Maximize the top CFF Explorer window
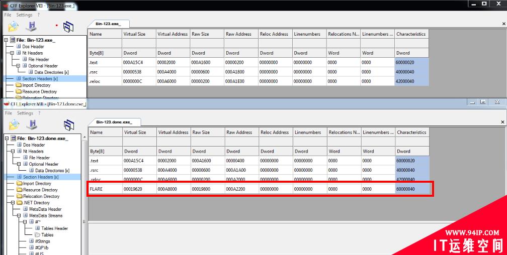 click(484, 4)
